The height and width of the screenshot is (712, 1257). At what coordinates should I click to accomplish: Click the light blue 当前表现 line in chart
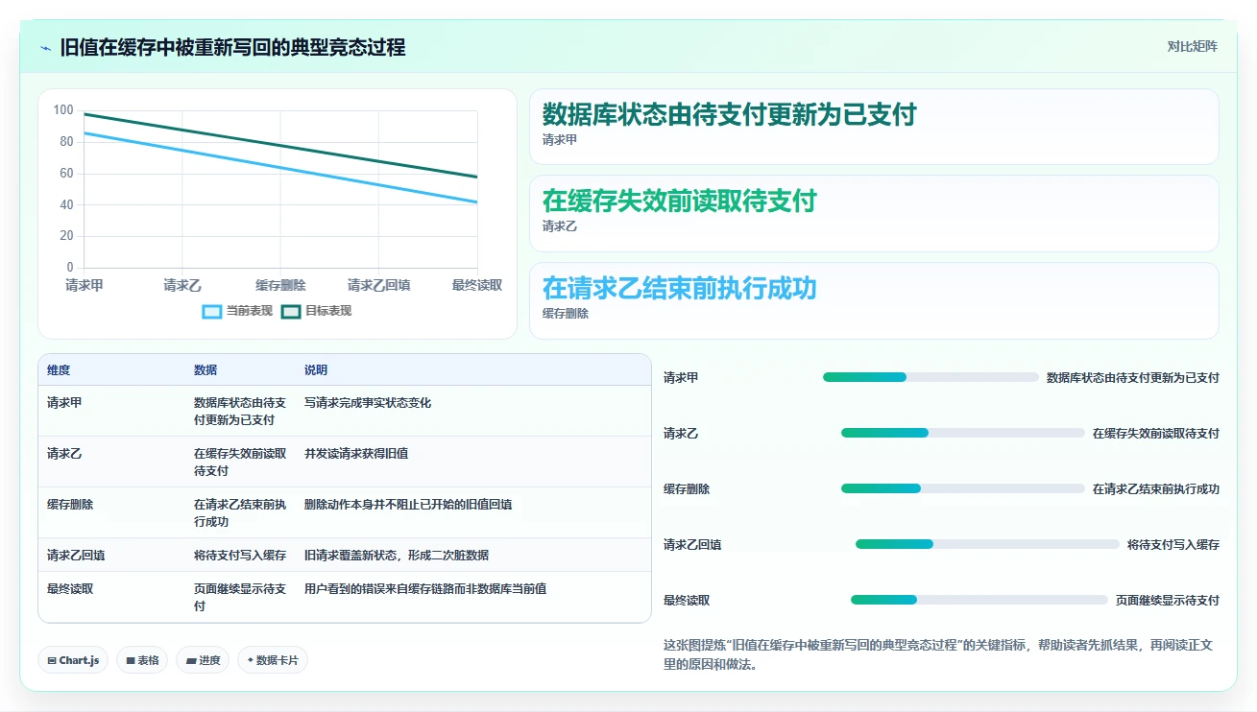(x=280, y=168)
